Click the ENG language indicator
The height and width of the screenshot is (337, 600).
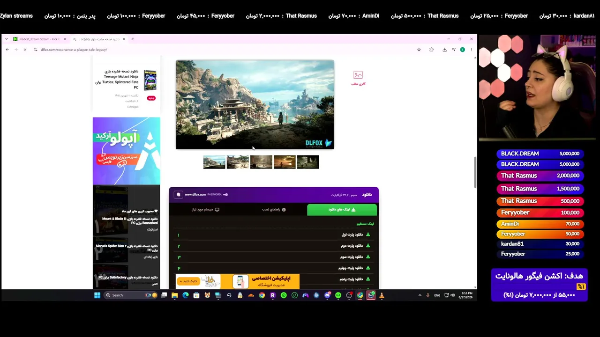(437, 295)
